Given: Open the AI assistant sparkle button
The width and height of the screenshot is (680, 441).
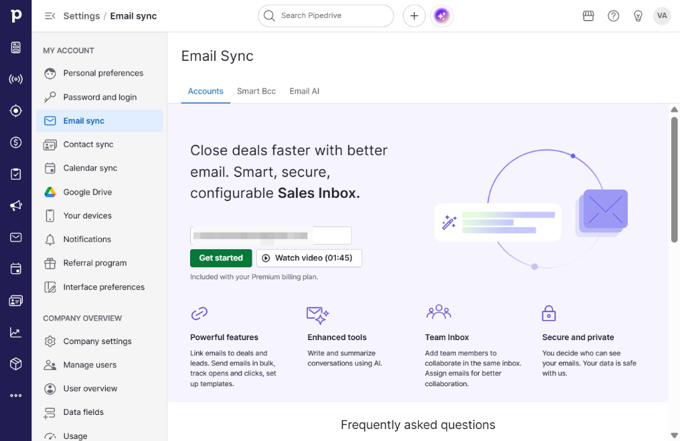Looking at the screenshot, I should 442,16.
